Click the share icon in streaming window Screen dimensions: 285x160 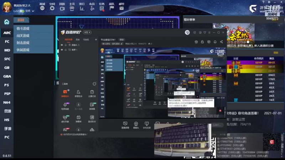(x=221, y=42)
